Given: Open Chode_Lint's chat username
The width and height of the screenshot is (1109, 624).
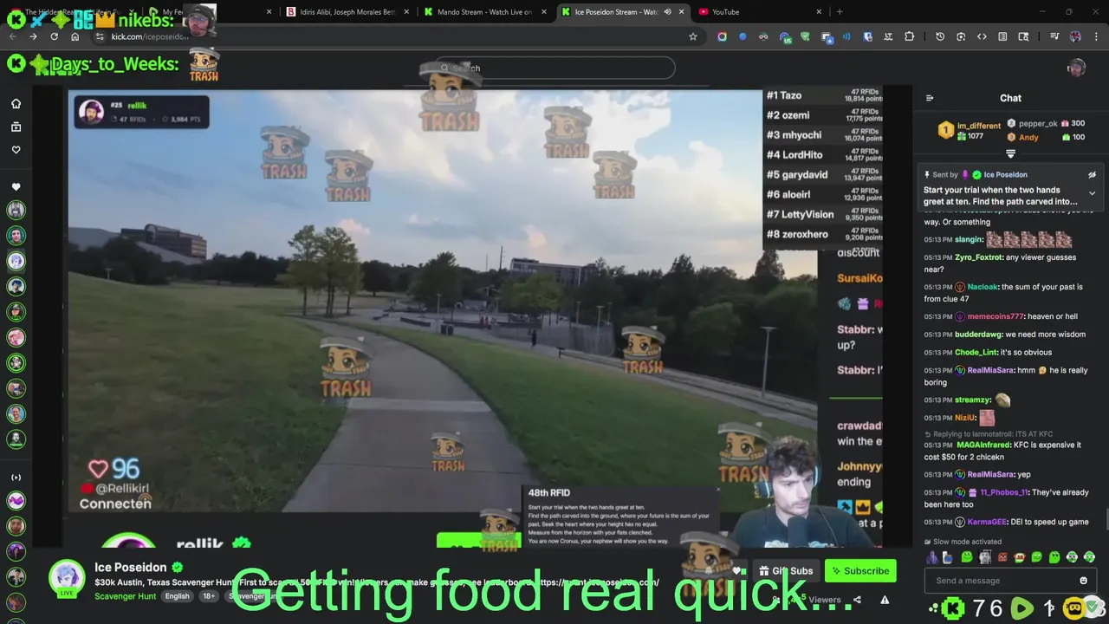Looking at the screenshot, I should point(976,352).
